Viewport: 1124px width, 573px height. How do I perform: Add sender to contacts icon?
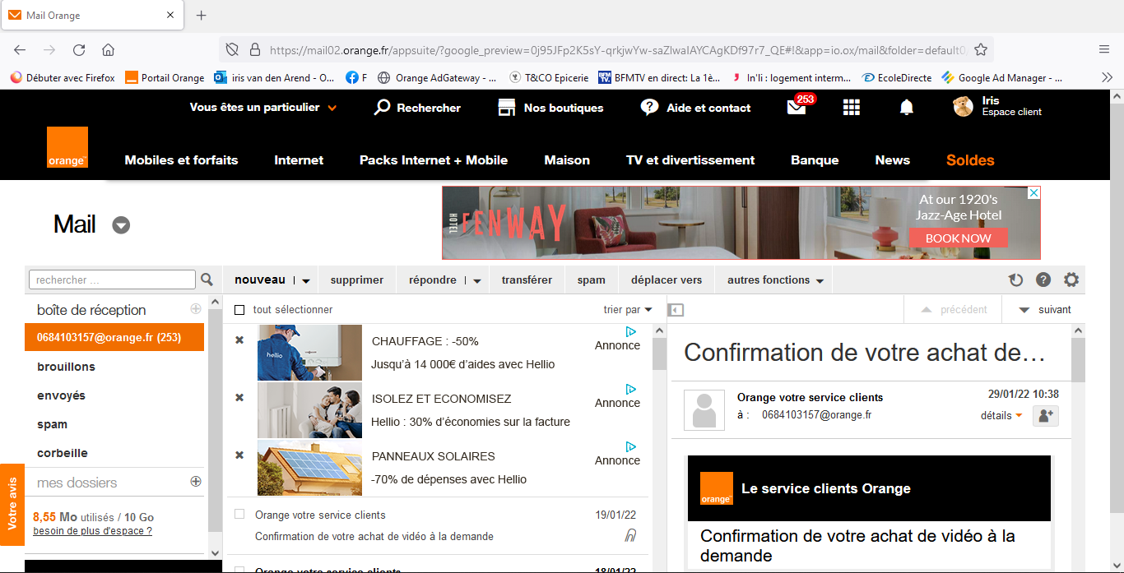click(1046, 416)
